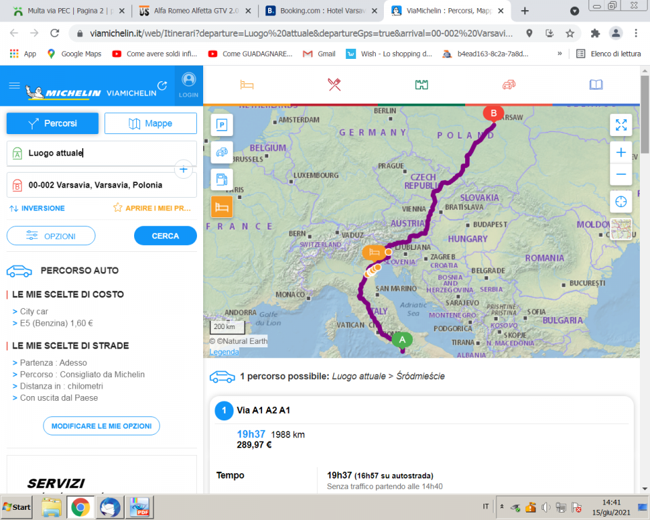Open the map type layer selector
Viewport: 650px width, 520px height.
(621, 230)
